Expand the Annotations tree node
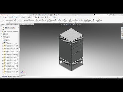Viewport: 123px width, 92px height. [3, 36]
